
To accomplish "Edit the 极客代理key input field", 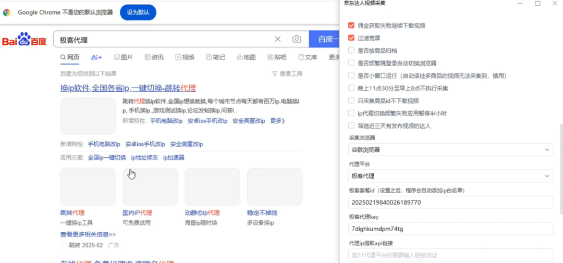I will pyautogui.click(x=450, y=229).
